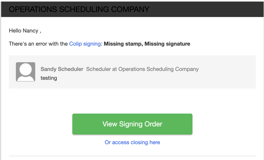264x160 pixels.
Task: Click the "There's an error with the" text
Action: click(x=38, y=44)
